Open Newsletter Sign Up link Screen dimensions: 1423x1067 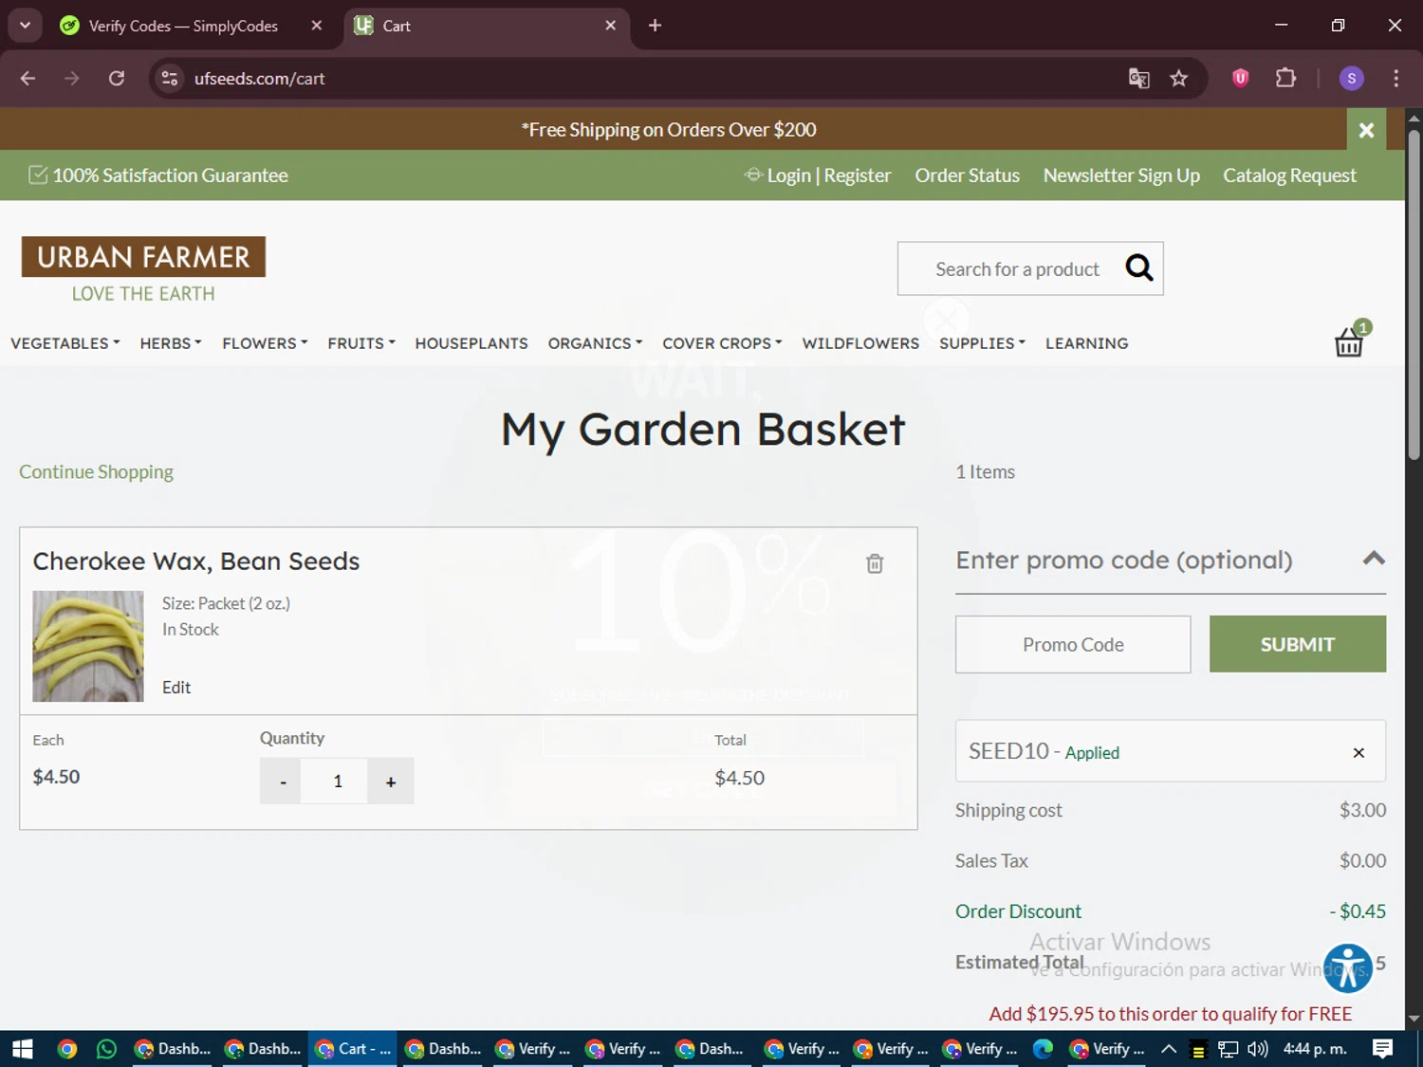coord(1121,175)
